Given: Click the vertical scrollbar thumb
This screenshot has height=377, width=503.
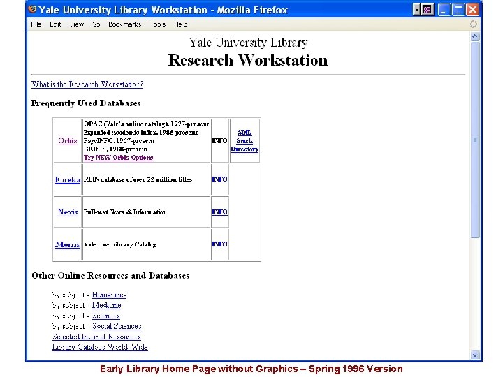Looking at the screenshot, I should 475,140.
